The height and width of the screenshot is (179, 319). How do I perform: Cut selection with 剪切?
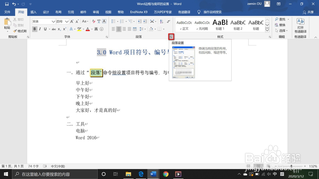point(18,19)
